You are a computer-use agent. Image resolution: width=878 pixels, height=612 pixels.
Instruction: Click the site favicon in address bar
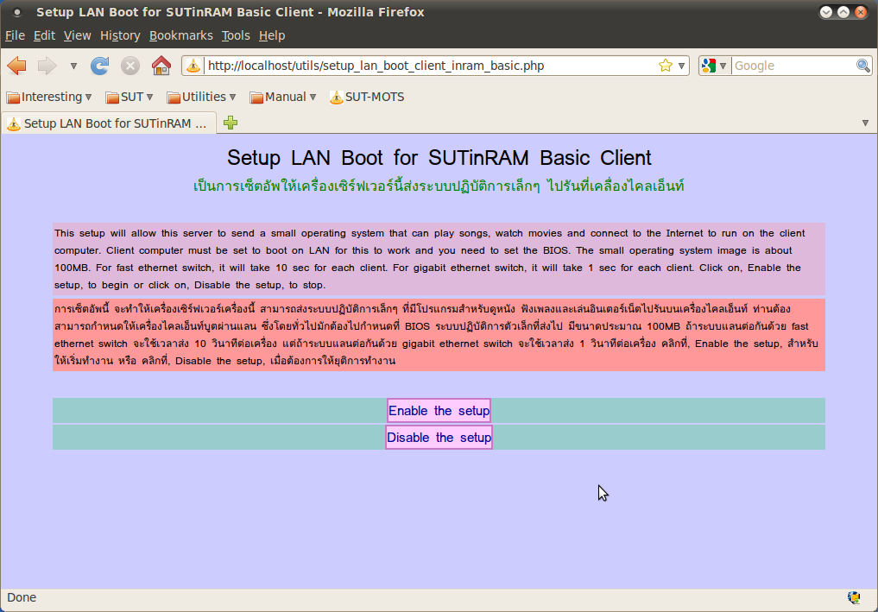coord(193,66)
